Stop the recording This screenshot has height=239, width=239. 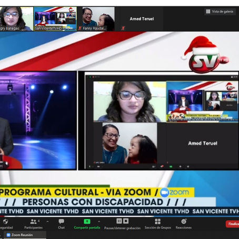[x=126, y=221]
